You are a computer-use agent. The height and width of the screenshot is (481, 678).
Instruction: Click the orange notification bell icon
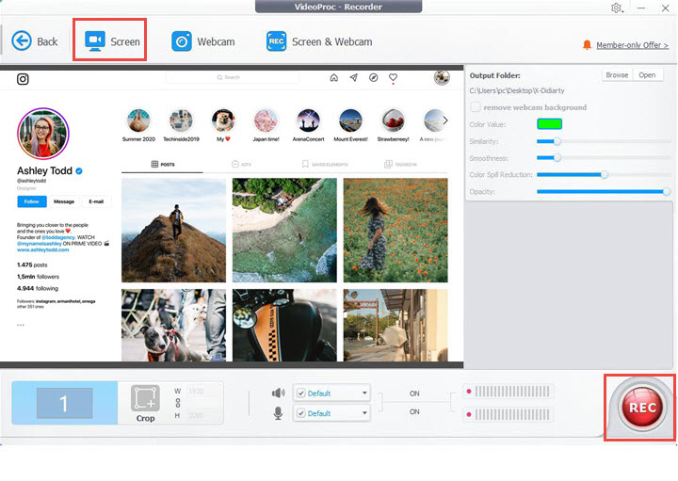point(588,45)
